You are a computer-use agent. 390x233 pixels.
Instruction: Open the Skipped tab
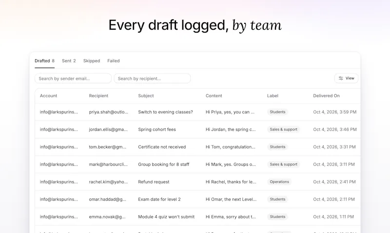pos(92,61)
